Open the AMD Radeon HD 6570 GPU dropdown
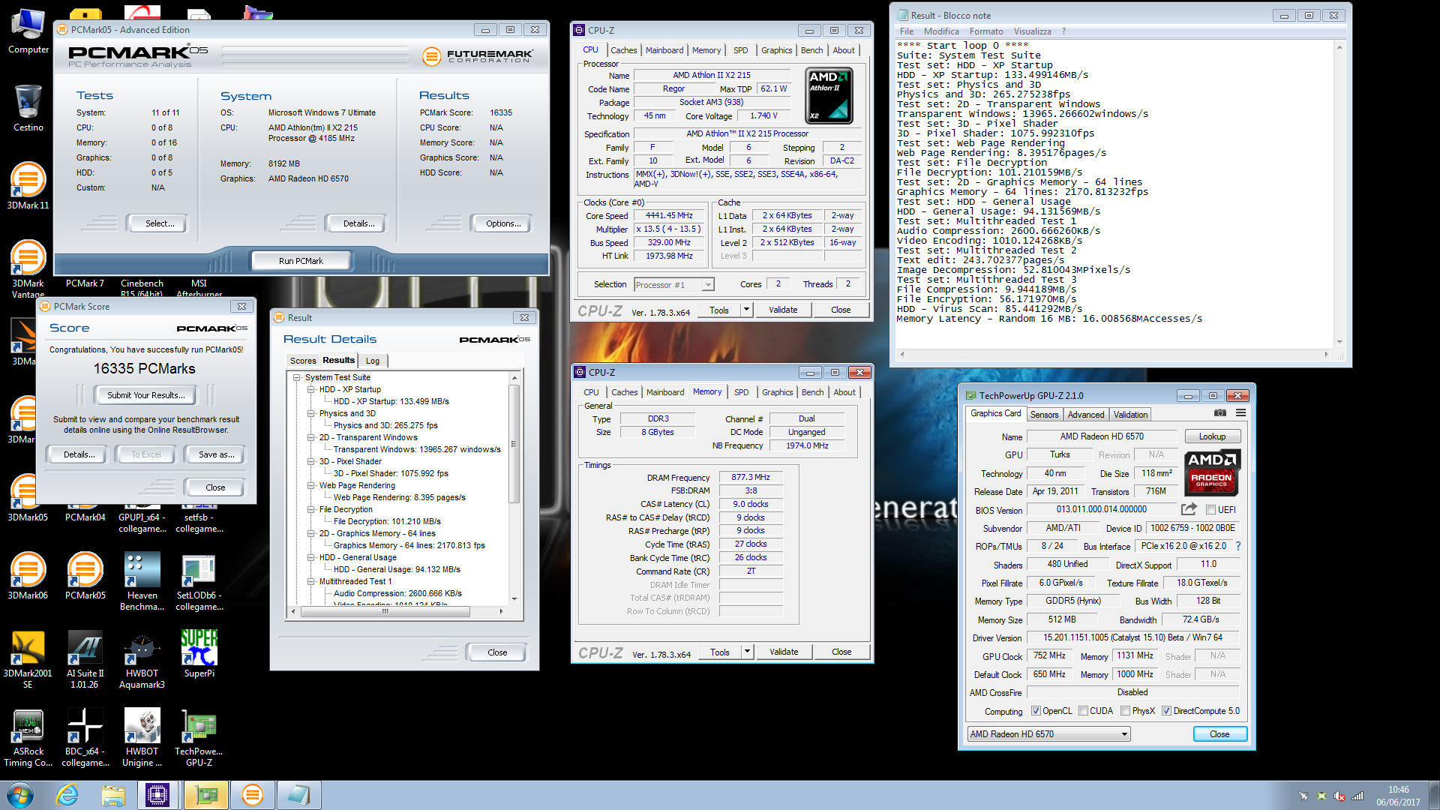 click(x=1048, y=734)
